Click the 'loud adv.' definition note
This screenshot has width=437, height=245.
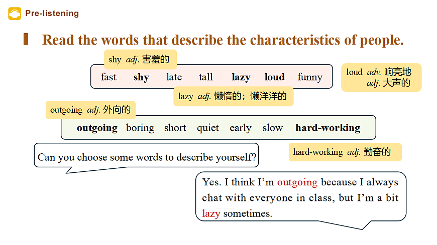381,77
